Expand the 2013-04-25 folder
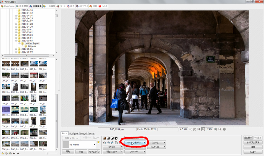The height and width of the screenshot is (156, 264). (x=16, y=18)
